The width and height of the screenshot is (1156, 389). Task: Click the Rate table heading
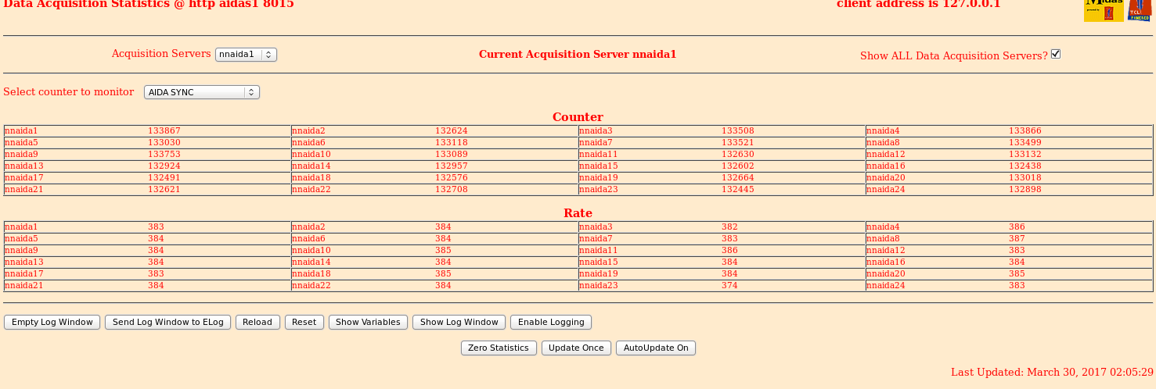point(578,213)
